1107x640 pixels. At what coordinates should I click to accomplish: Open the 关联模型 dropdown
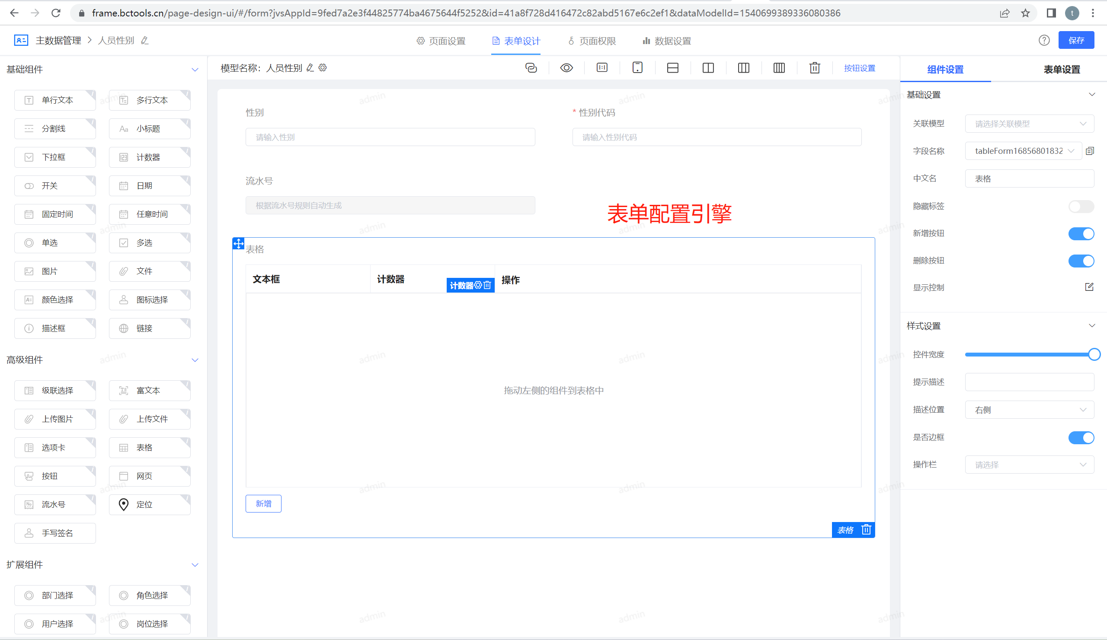click(x=1029, y=124)
